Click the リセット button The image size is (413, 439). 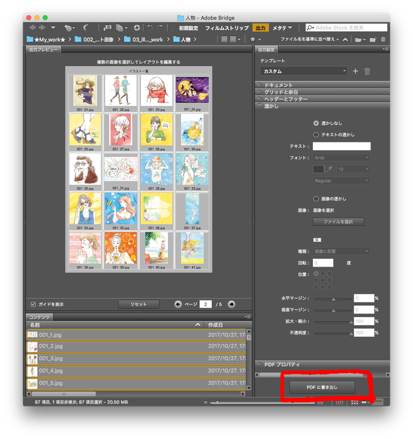[139, 304]
